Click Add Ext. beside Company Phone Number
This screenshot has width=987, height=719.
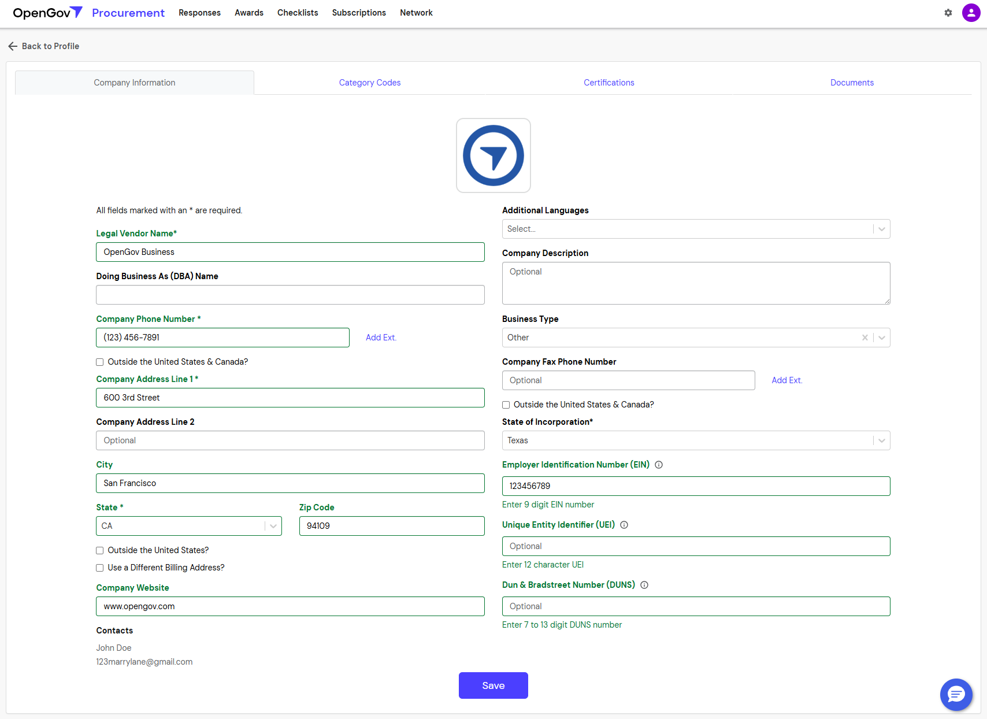tap(381, 338)
